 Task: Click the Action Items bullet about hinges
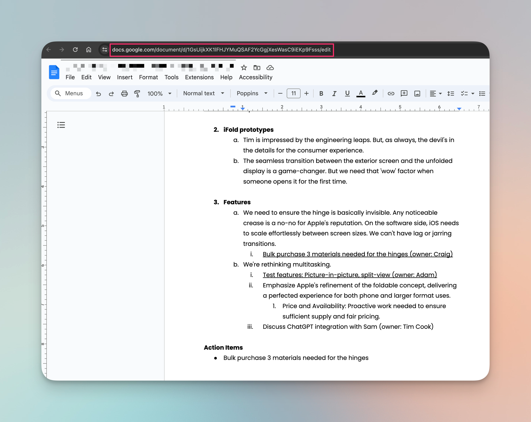pos(296,358)
